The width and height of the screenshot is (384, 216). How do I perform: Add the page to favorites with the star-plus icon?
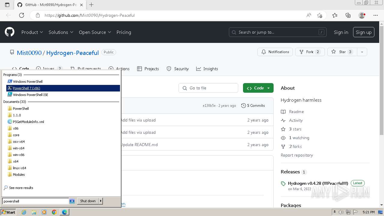click(x=319, y=15)
